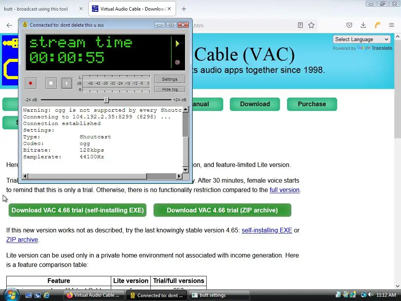Click the 'Feature' table header
Viewport: 401px width, 301px height.
pos(59,281)
